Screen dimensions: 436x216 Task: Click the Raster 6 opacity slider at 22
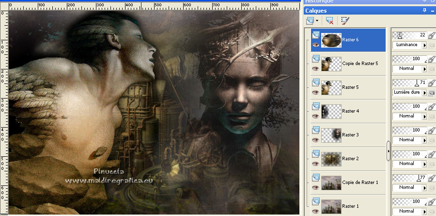tap(410, 35)
